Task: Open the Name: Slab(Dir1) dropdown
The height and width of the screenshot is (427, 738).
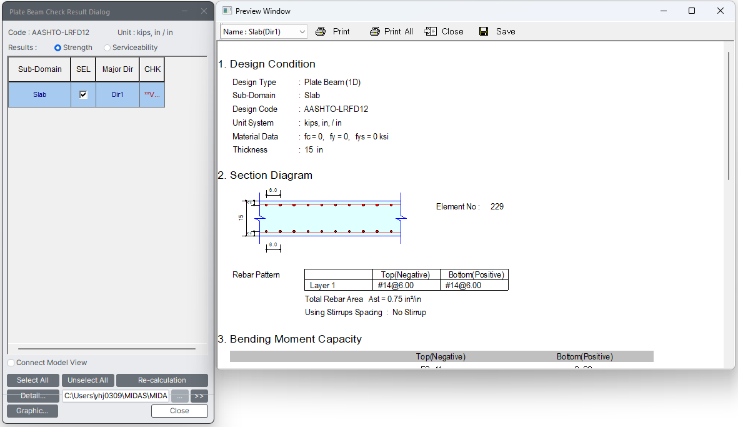Action: (x=264, y=31)
